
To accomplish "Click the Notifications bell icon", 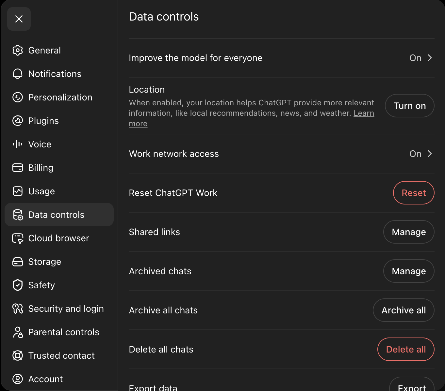I will click(x=18, y=74).
